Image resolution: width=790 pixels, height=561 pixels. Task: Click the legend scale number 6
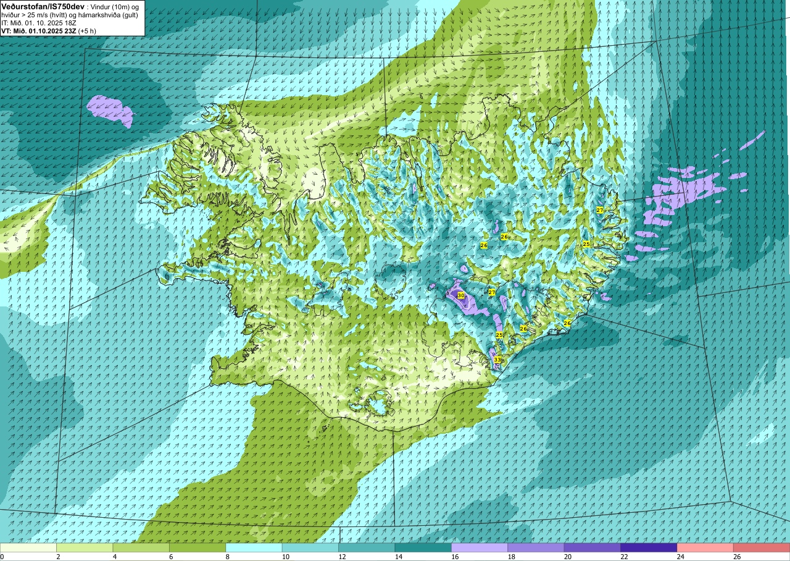[x=170, y=557]
